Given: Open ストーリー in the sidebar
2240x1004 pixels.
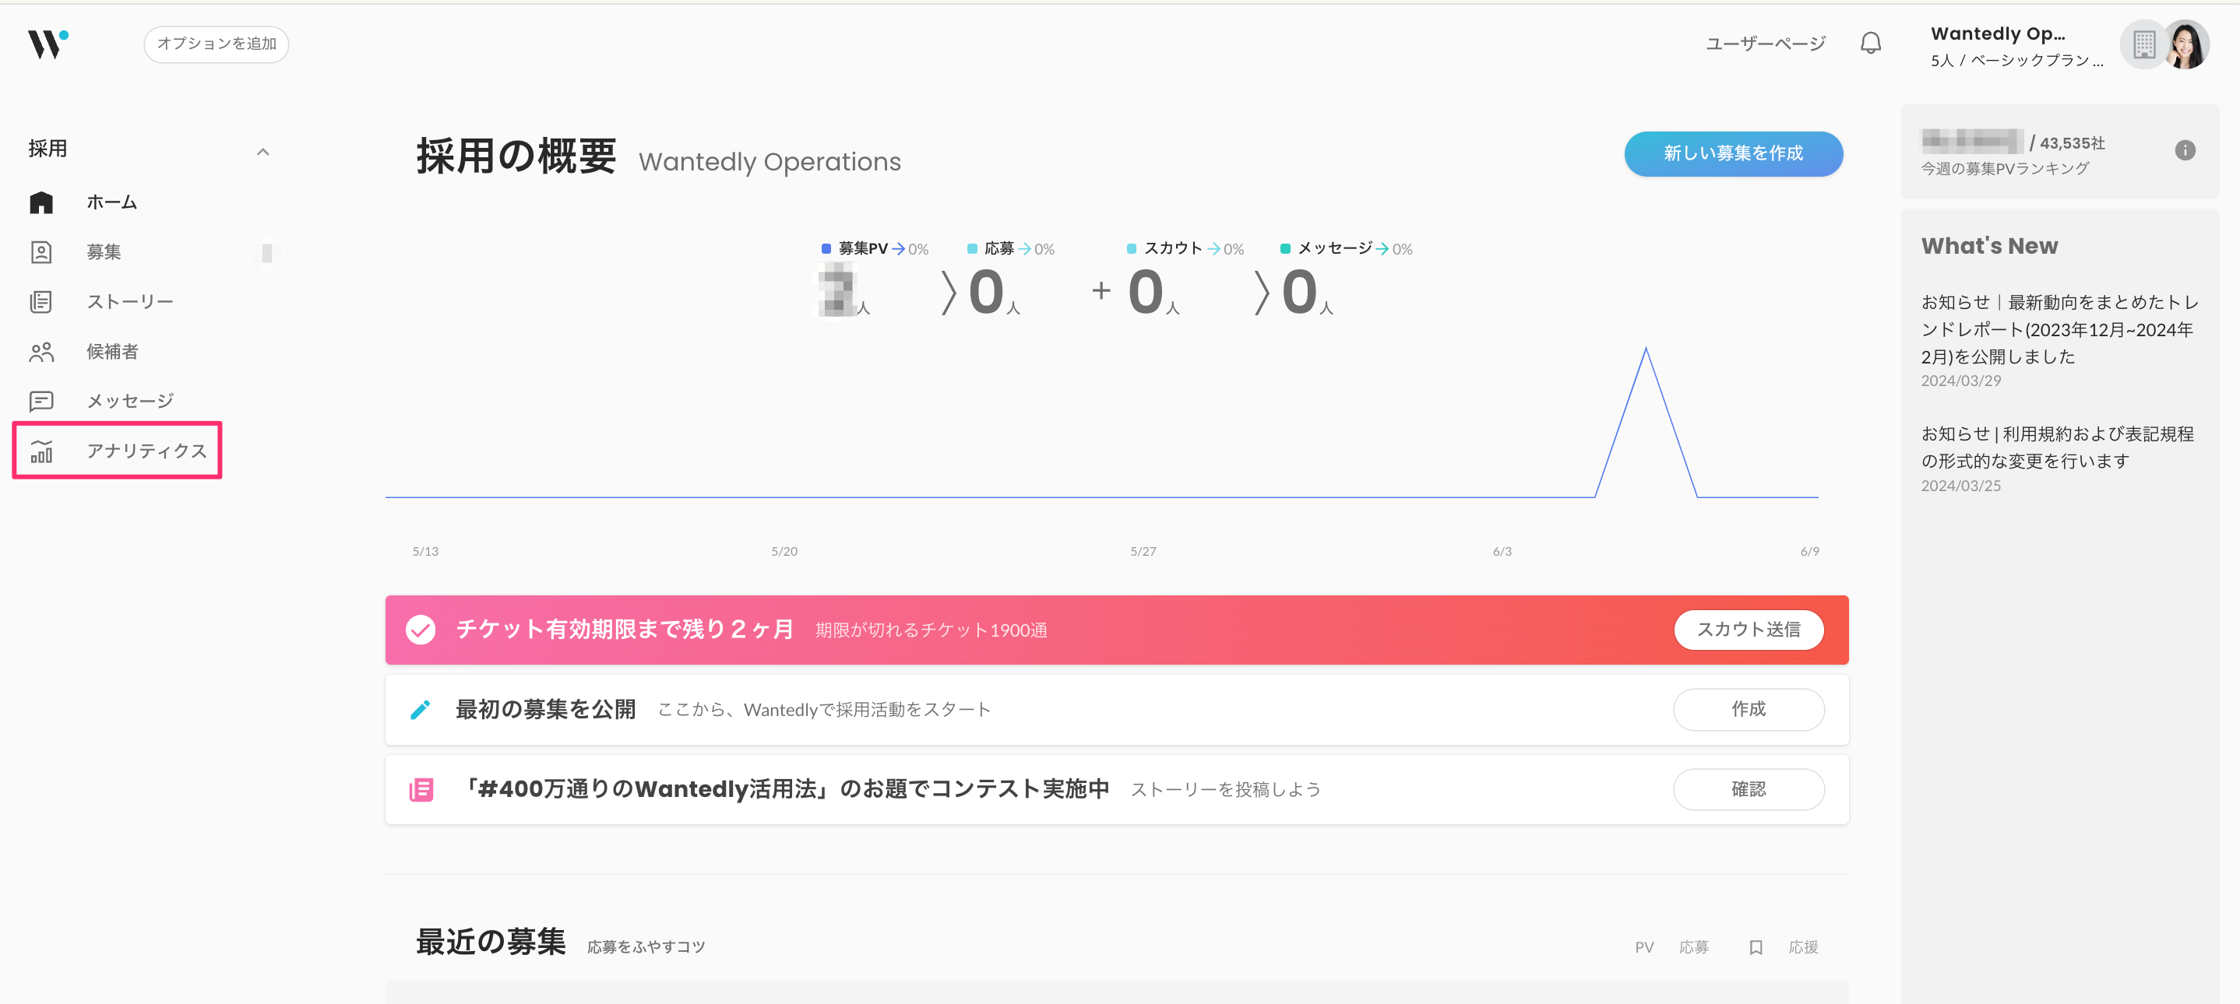Looking at the screenshot, I should coord(129,302).
